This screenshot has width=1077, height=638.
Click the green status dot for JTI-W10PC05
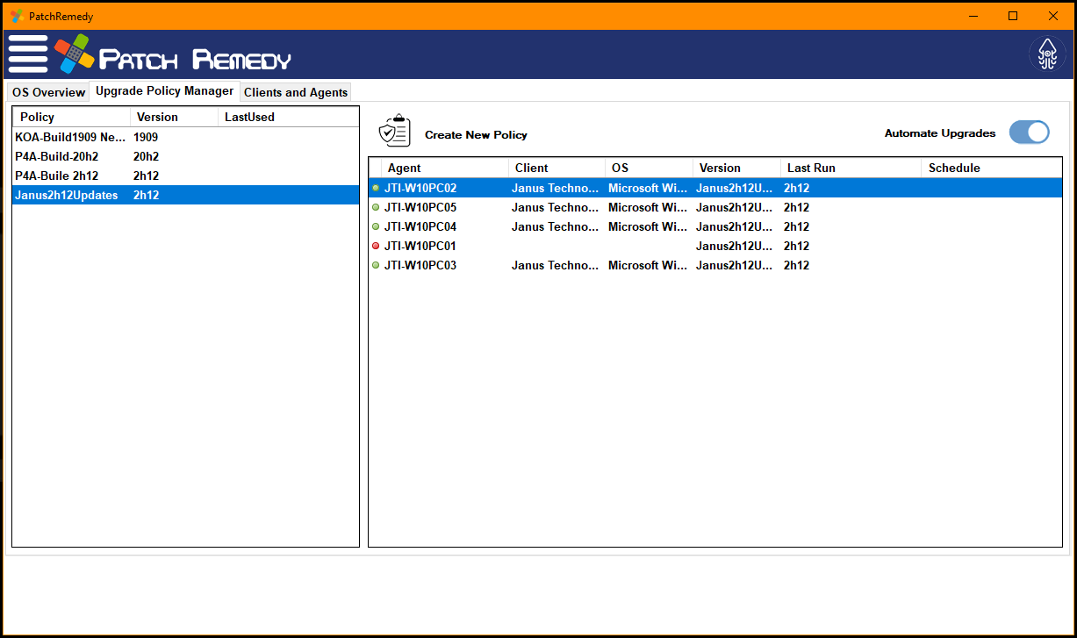pyautogui.click(x=376, y=208)
